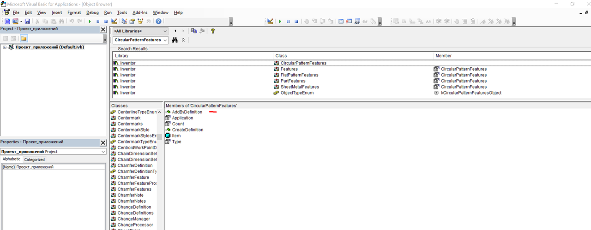Expand the Проект_приложений (Default.ivb) tree node
591x230 pixels.
(x=5, y=47)
